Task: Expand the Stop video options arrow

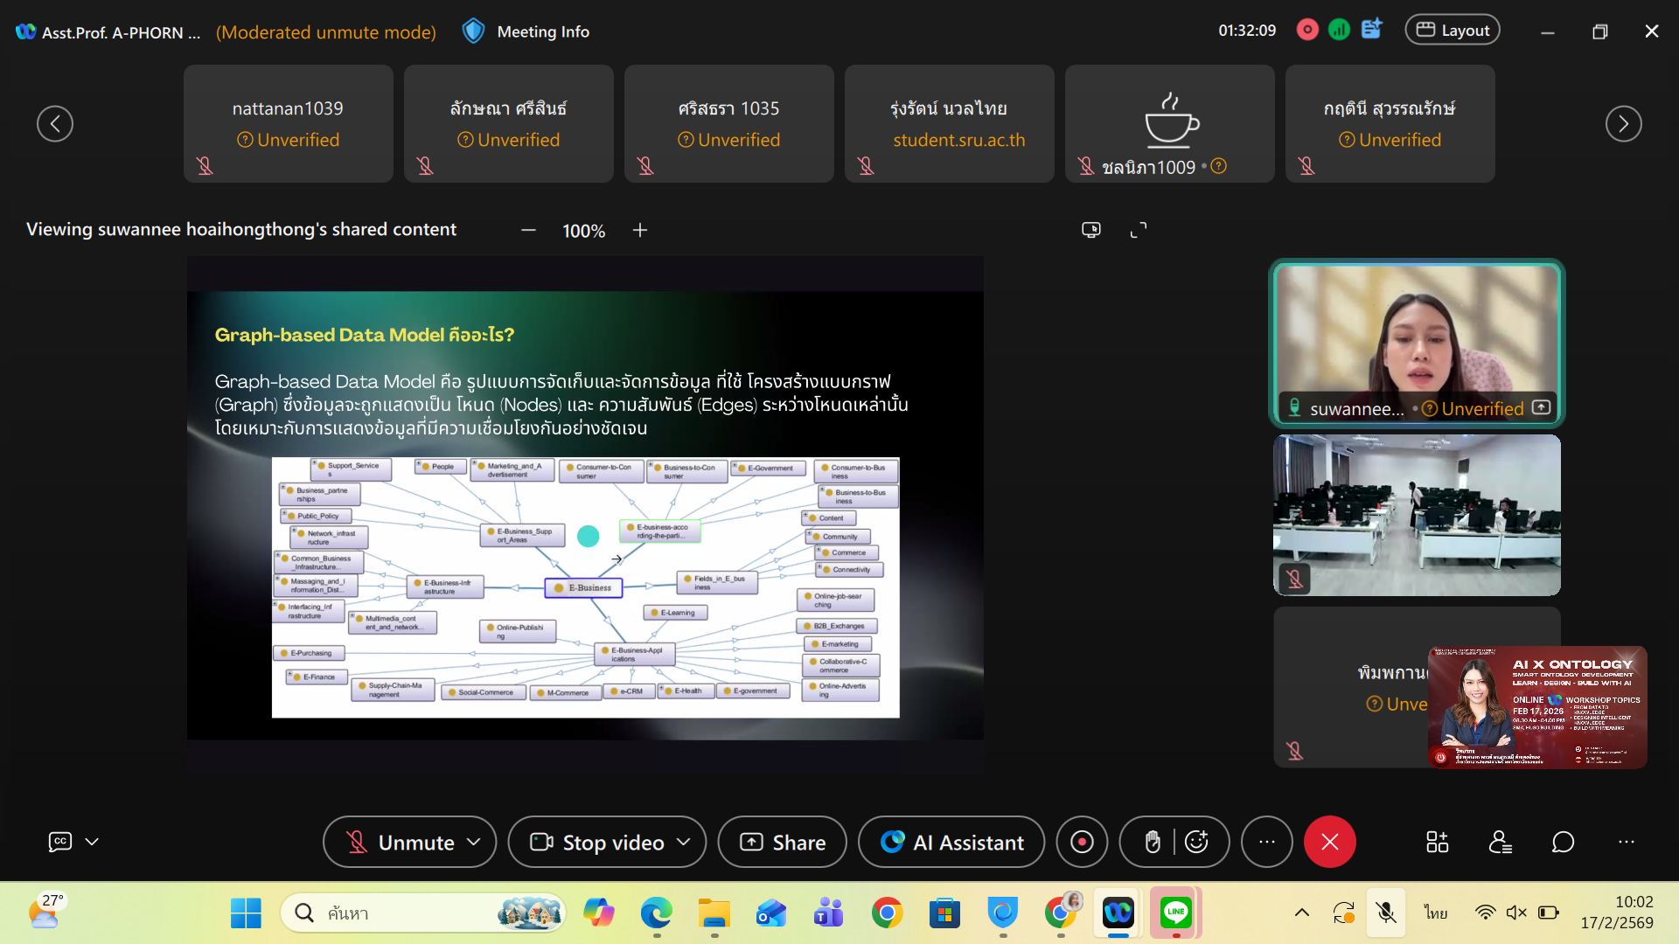Action: [684, 842]
